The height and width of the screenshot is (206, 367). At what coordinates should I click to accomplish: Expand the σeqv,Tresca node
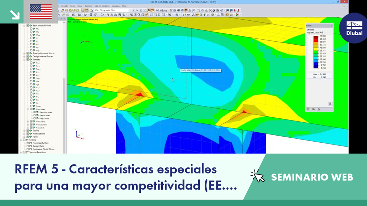pos(28,122)
